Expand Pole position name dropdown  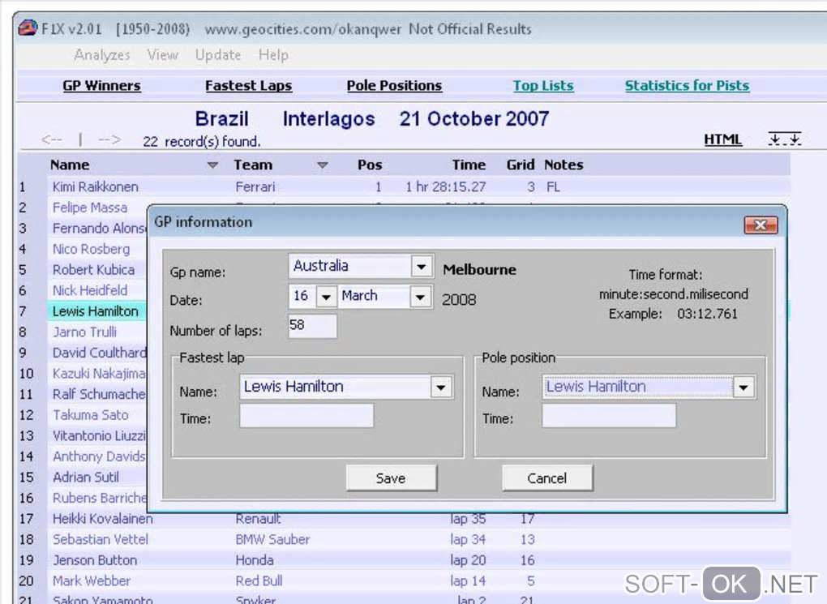(743, 388)
